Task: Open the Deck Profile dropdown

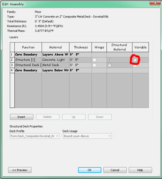Action: click(x=35, y=136)
